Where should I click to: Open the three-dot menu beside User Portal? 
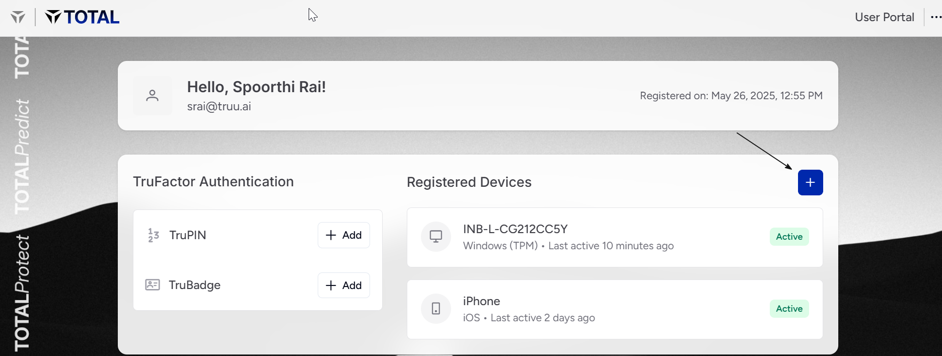point(935,17)
